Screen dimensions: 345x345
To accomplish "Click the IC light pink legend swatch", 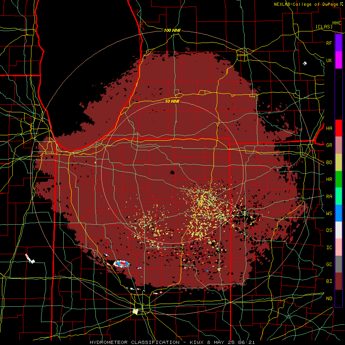I will coord(338,247).
